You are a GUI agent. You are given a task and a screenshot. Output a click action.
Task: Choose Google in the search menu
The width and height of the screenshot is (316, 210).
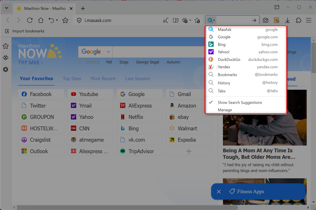246,37
